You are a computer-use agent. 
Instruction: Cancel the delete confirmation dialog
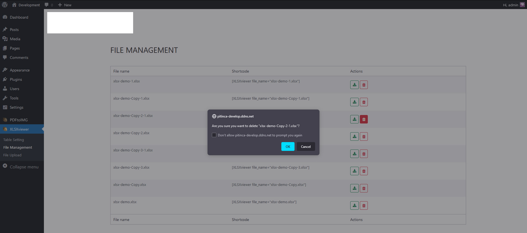pyautogui.click(x=306, y=146)
